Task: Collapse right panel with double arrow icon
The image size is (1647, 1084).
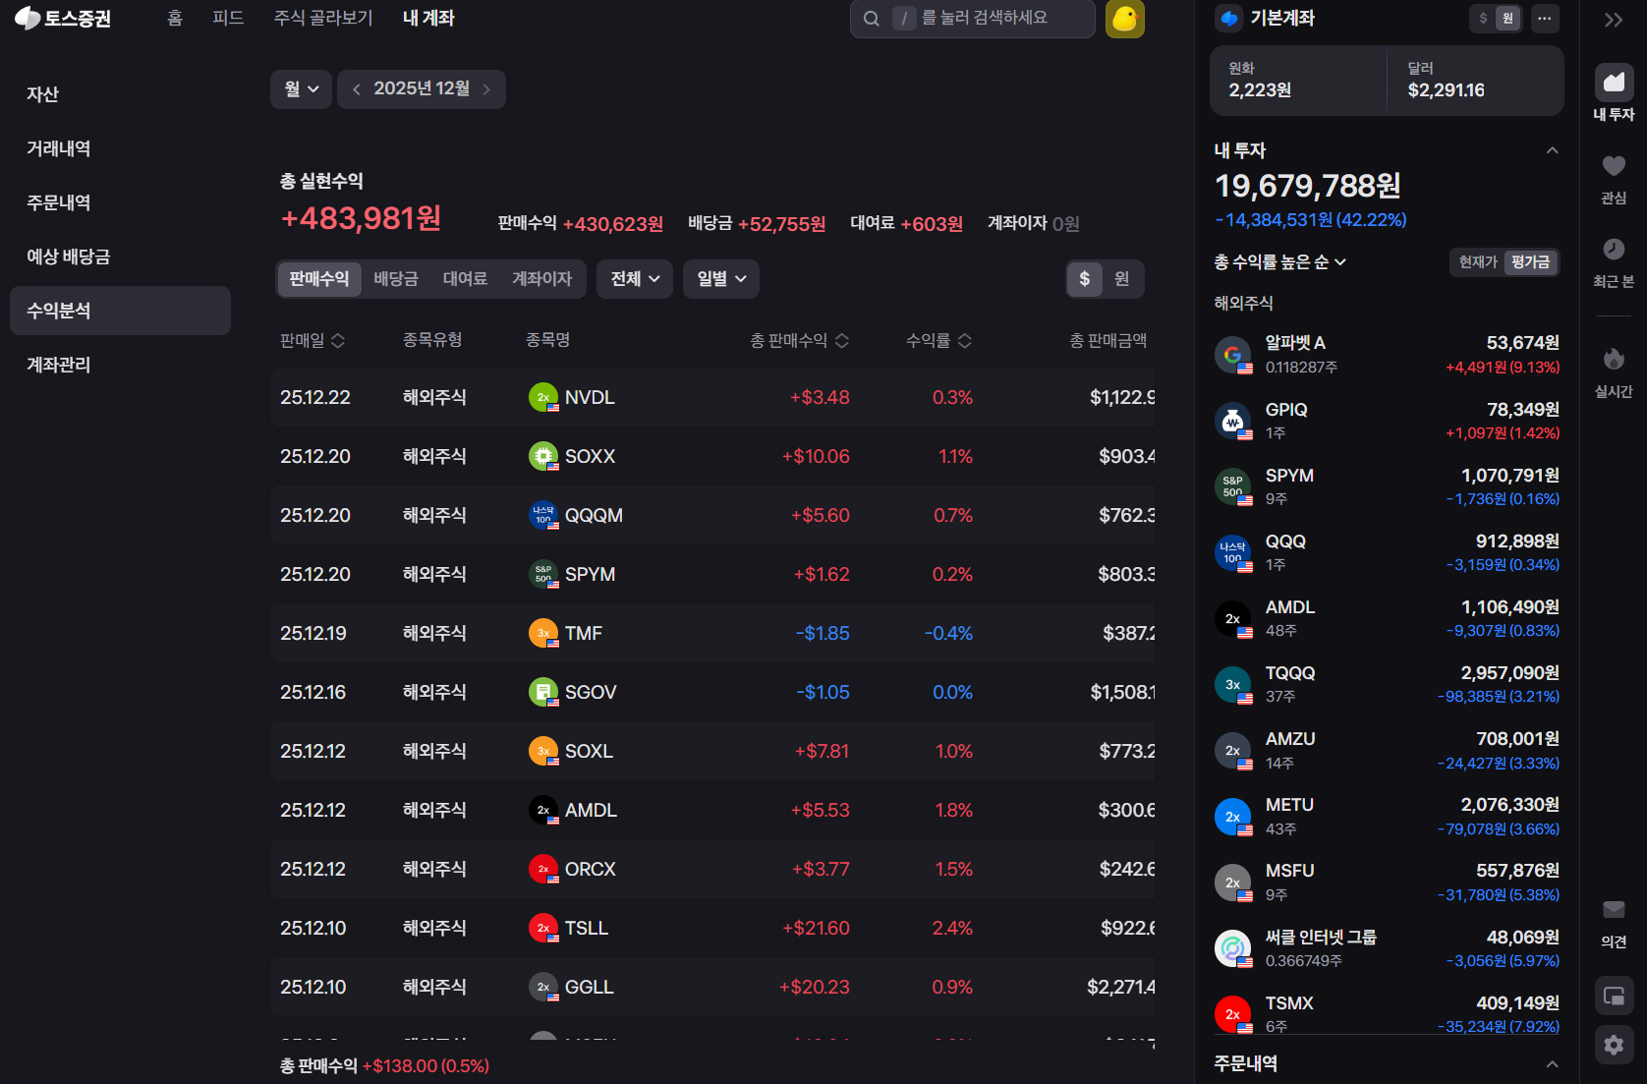Action: click(x=1613, y=20)
